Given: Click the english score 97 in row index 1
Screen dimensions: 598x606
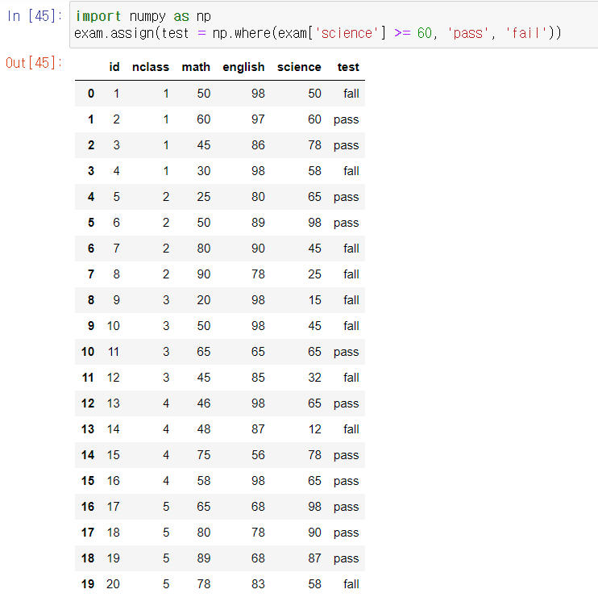Looking at the screenshot, I should [258, 119].
